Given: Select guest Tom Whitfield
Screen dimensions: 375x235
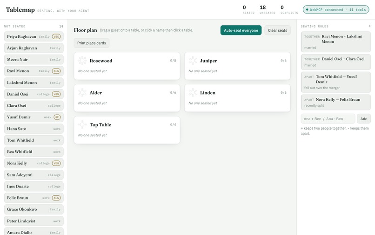Looking at the screenshot, I should coord(33,140).
